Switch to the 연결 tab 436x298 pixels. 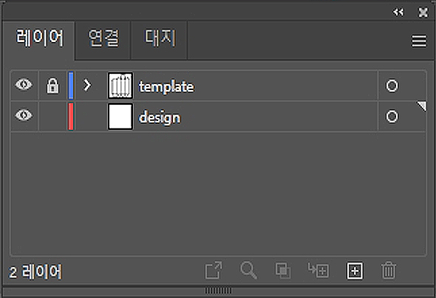point(103,38)
